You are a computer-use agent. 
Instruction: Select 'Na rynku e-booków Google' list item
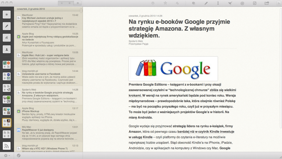click(x=48, y=95)
